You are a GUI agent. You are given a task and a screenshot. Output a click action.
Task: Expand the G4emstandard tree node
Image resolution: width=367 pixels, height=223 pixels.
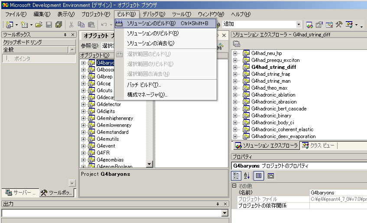[x=83, y=132]
